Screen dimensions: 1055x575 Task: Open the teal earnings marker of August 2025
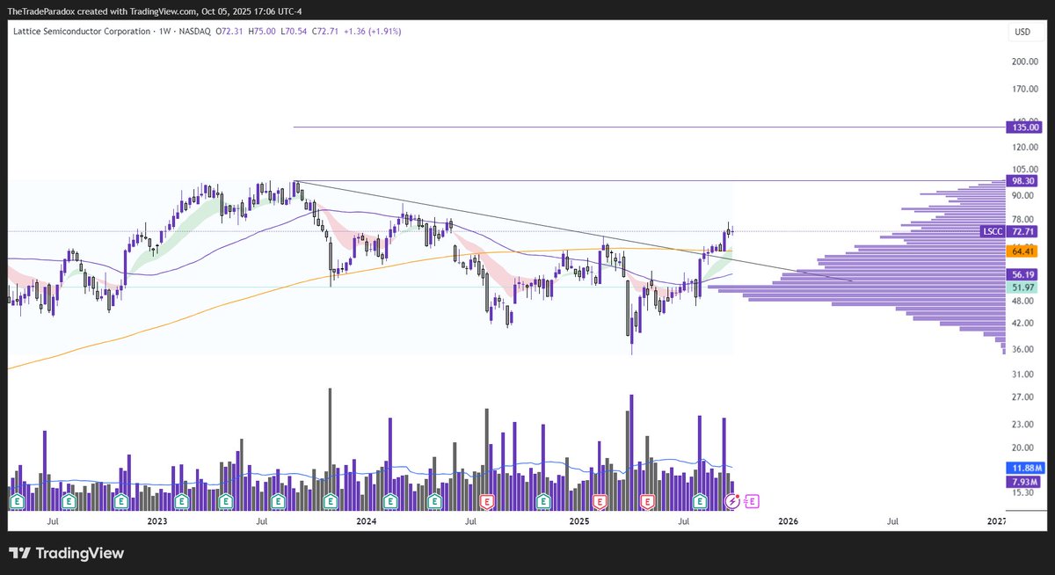pos(700,502)
